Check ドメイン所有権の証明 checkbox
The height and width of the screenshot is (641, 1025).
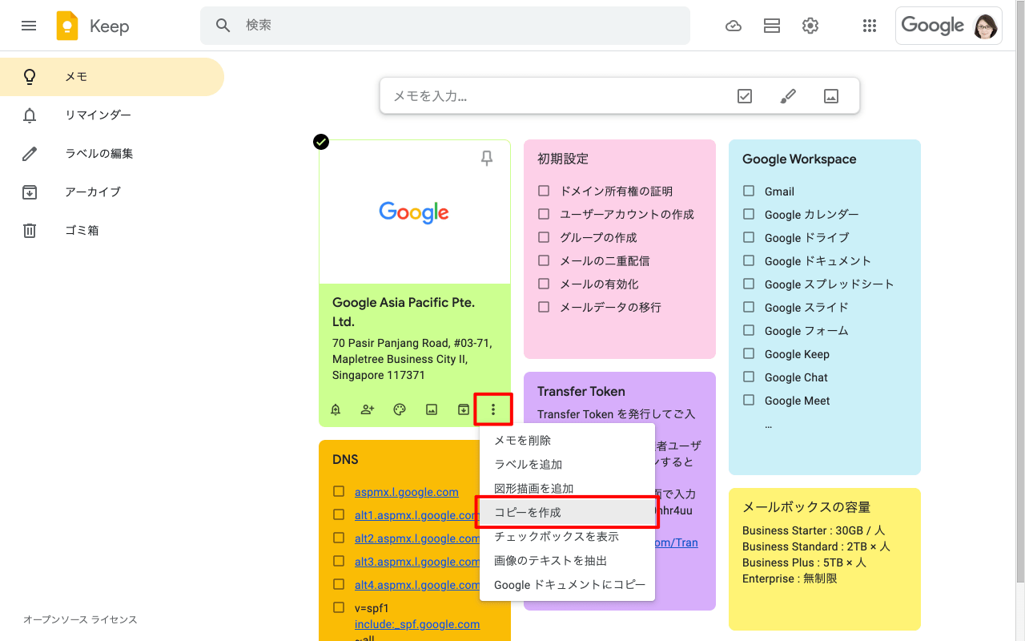pos(544,191)
